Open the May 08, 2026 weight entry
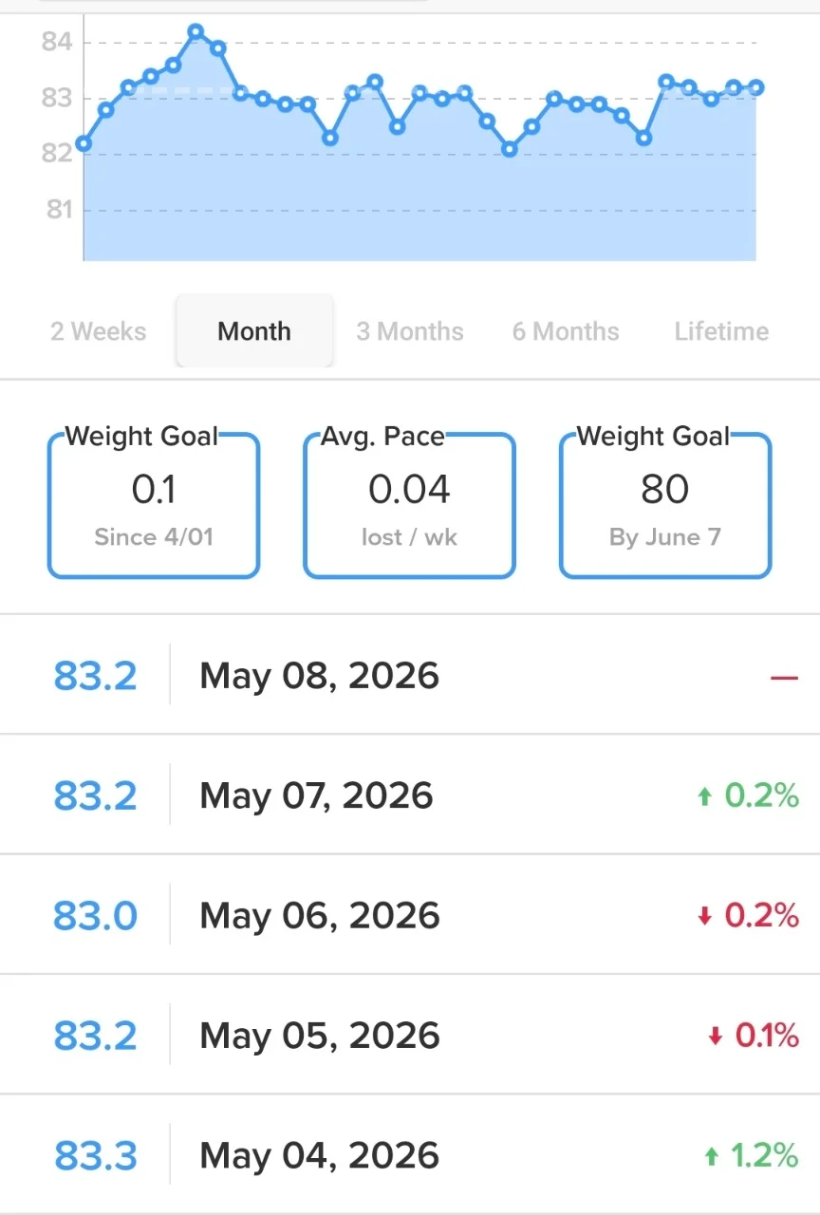820x1215 pixels. click(x=410, y=675)
